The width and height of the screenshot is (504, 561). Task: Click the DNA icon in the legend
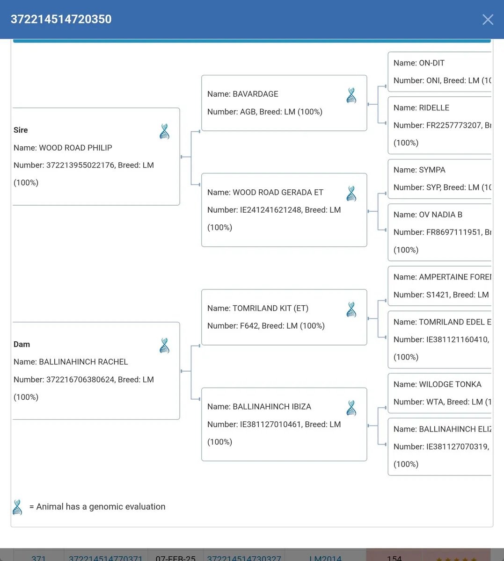pyautogui.click(x=18, y=507)
